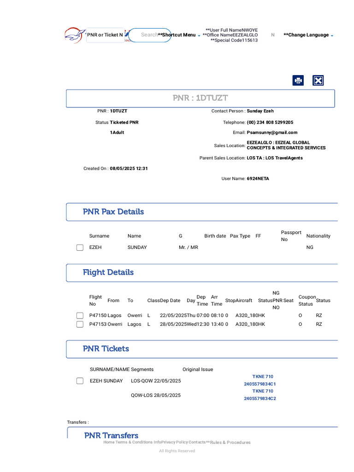
Task: Click the PNR or Ticket number field
Action: tap(105, 35)
